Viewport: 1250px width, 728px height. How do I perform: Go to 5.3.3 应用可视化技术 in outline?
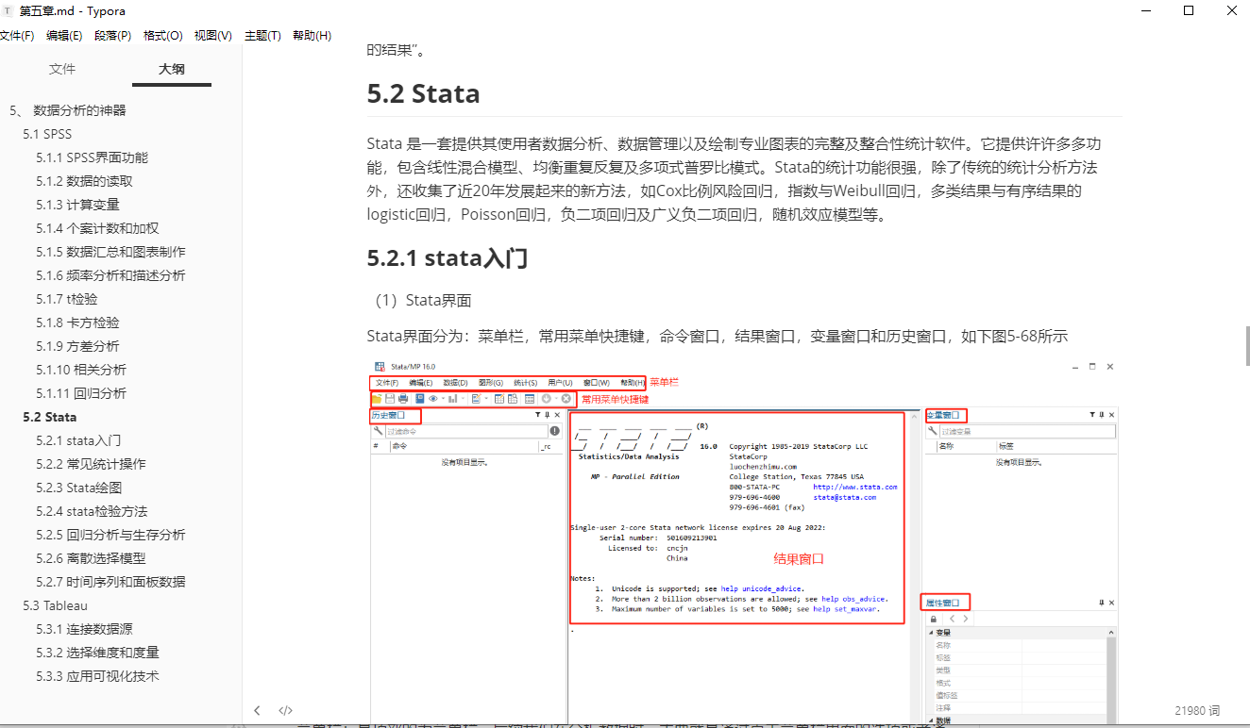click(98, 676)
